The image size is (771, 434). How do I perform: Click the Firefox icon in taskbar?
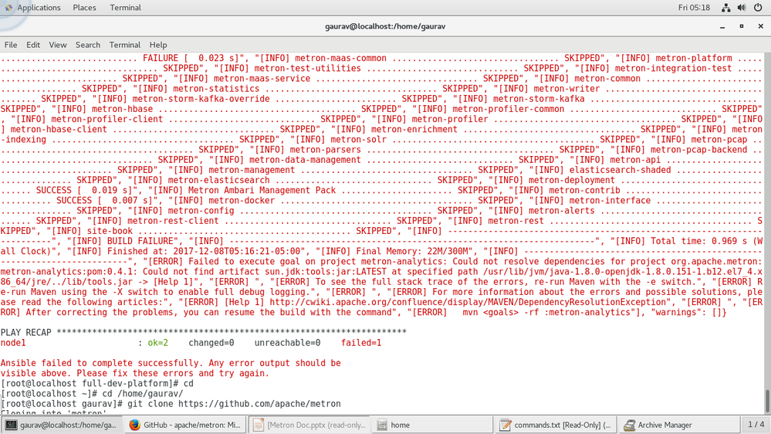point(135,425)
